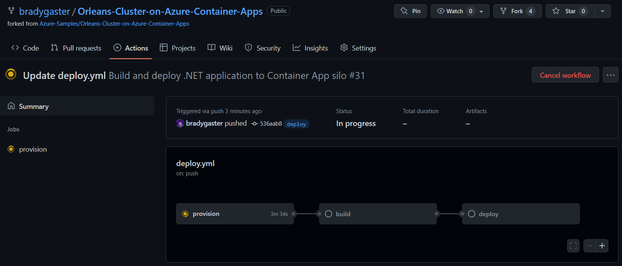Click the home icon next to Summary

pos(11,106)
